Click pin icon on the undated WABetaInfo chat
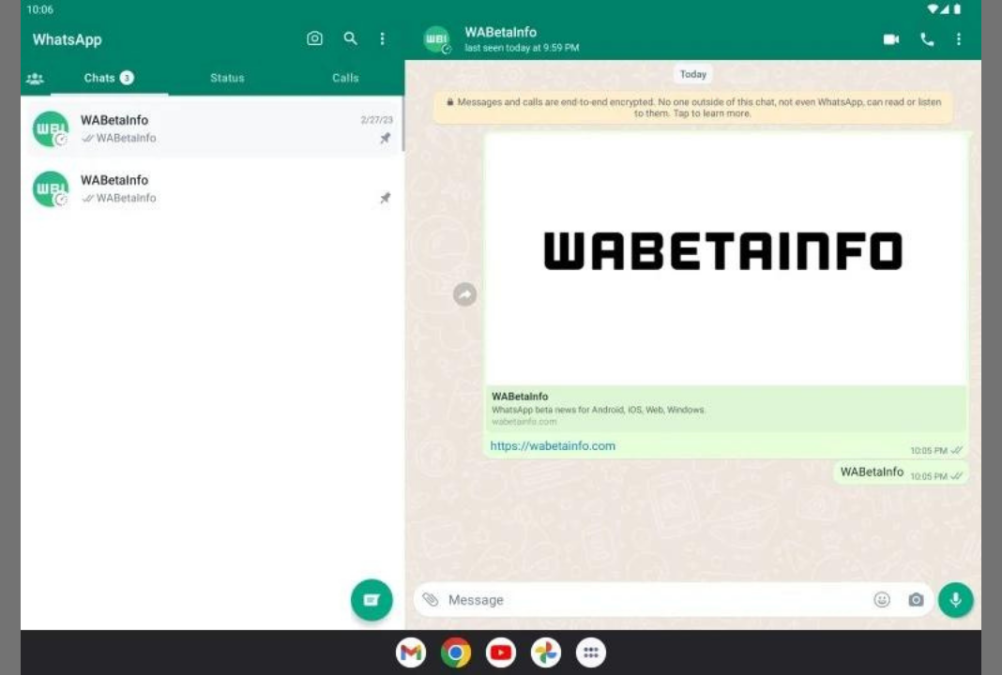 coord(385,198)
